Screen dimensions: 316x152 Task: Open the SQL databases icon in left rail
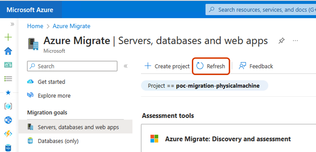(x=8, y=148)
